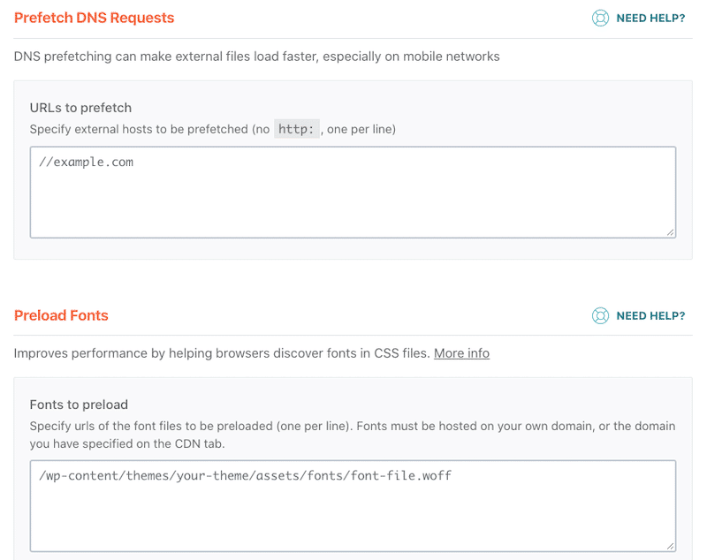Click inside the Fonts to preload text area
The height and width of the screenshot is (560, 707).
coord(352,503)
